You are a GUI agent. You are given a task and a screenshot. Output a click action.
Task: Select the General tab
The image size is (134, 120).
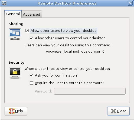[x=13, y=14]
